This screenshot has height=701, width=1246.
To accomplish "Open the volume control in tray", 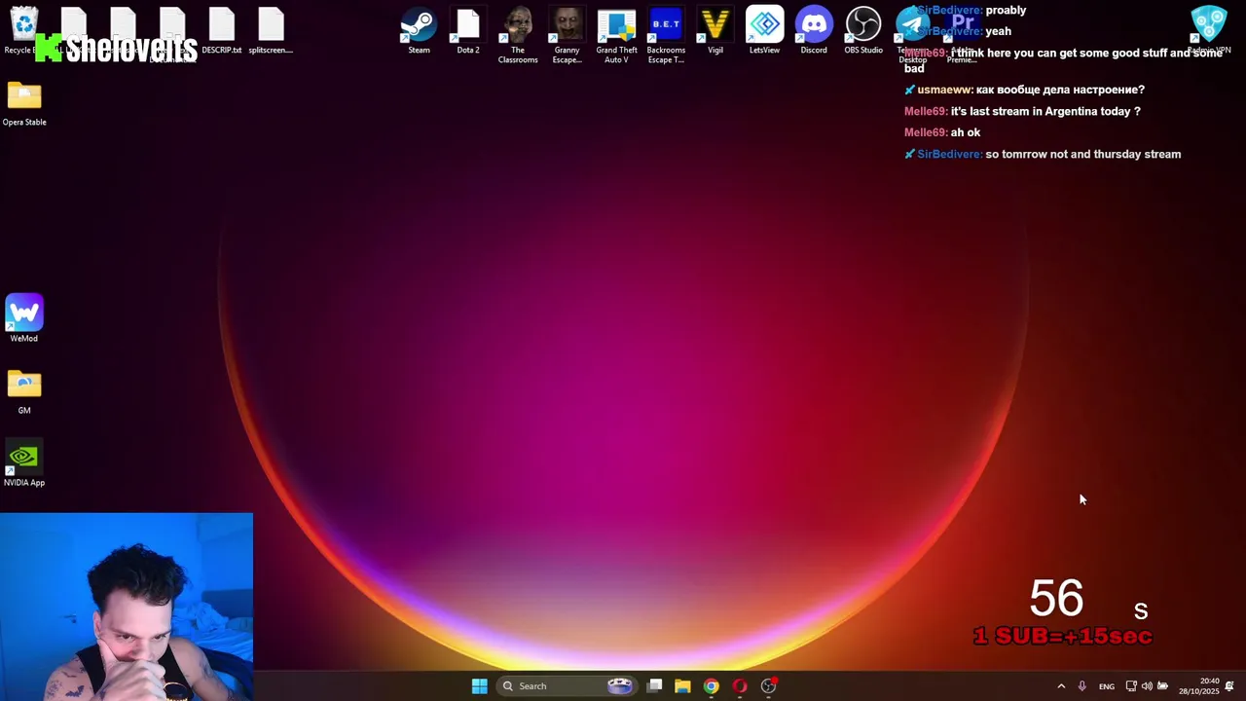I will point(1147,685).
